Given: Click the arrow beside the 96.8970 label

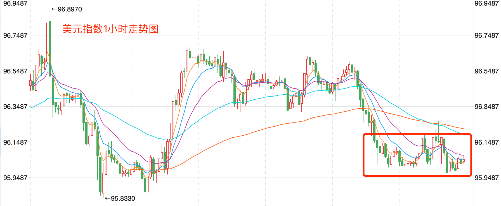Looking at the screenshot, I should [55, 9].
